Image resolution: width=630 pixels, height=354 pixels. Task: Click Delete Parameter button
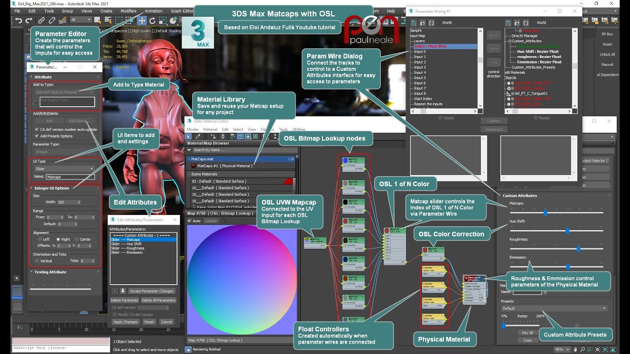pyautogui.click(x=125, y=300)
